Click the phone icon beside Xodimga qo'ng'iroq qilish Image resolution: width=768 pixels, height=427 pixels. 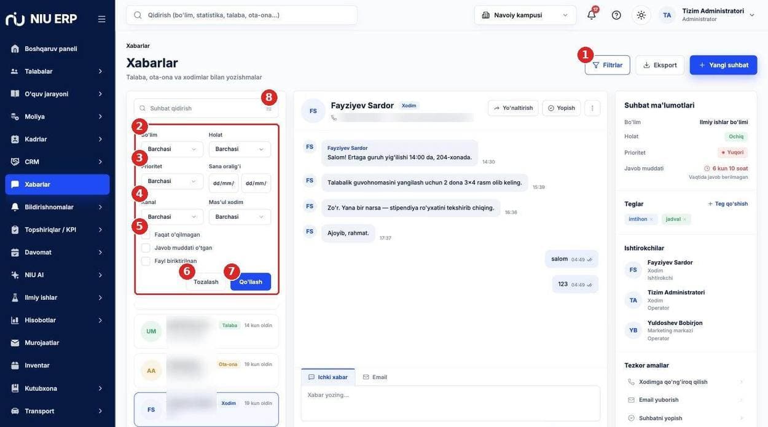click(x=631, y=382)
